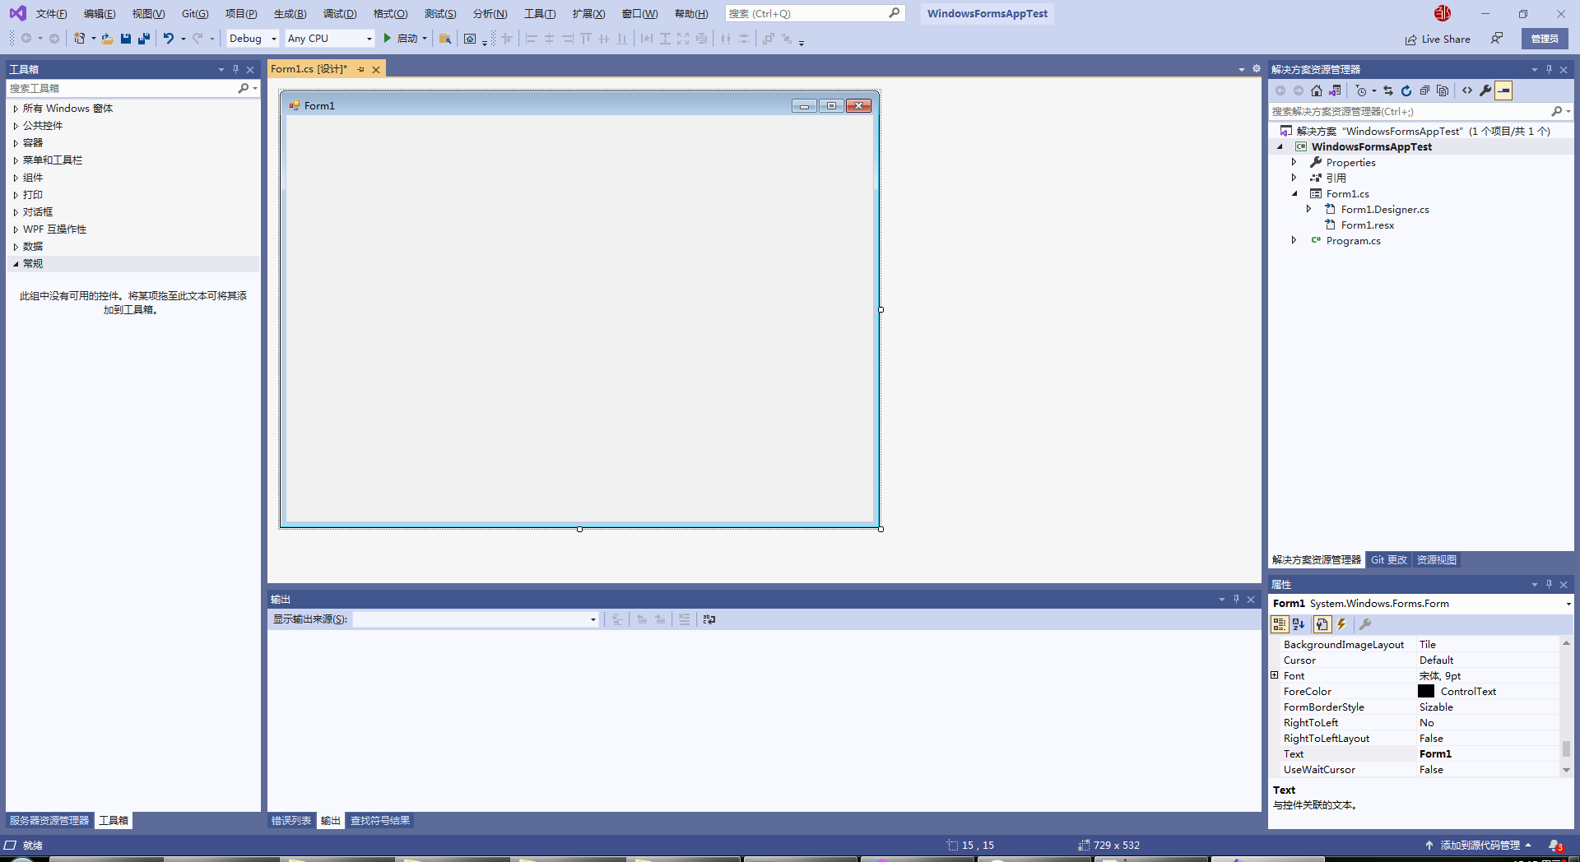This screenshot has height=862, width=1580.
Task: Expand Form1.Designer.cs node in Solution Explorer
Action: (1308, 209)
